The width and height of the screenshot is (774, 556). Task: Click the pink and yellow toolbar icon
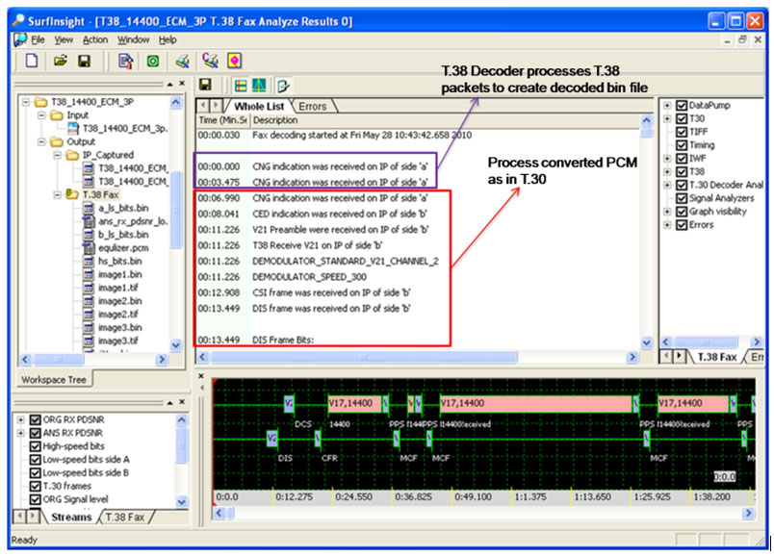click(234, 62)
